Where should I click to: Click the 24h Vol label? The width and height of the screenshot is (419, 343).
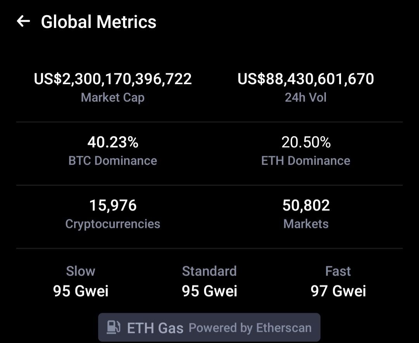(x=306, y=97)
